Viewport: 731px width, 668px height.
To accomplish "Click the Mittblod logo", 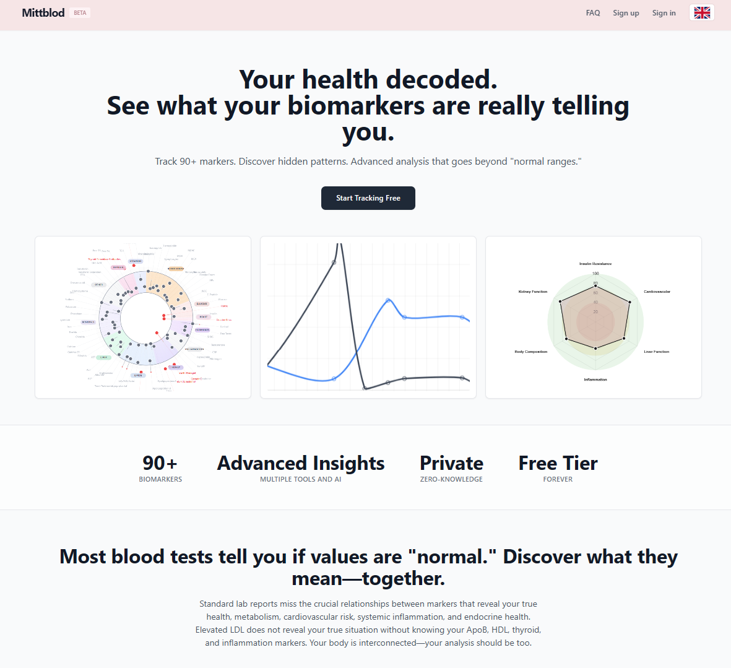I will click(43, 12).
